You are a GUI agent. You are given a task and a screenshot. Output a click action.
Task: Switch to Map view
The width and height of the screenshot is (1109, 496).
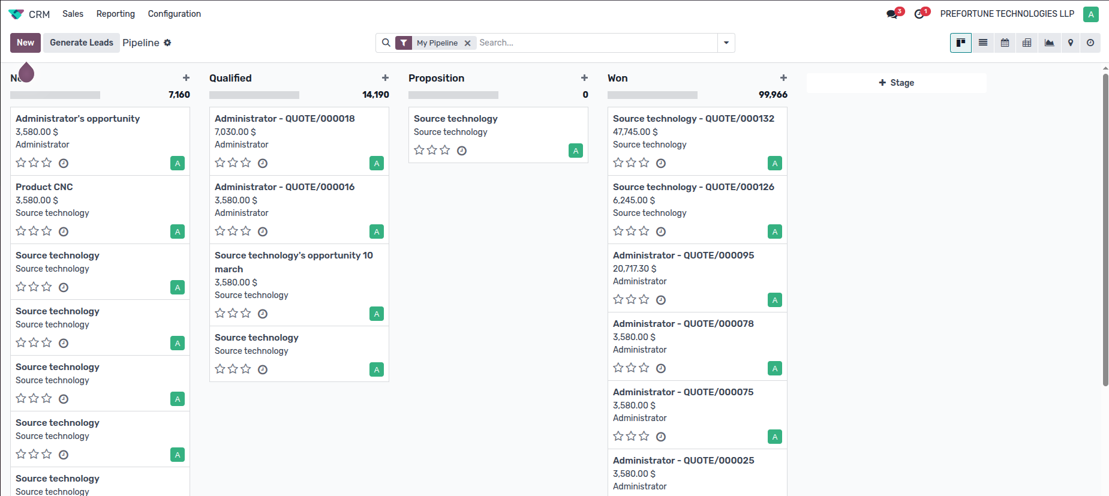click(1071, 43)
